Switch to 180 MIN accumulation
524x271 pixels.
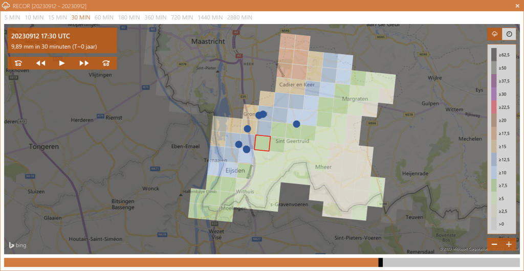point(129,17)
